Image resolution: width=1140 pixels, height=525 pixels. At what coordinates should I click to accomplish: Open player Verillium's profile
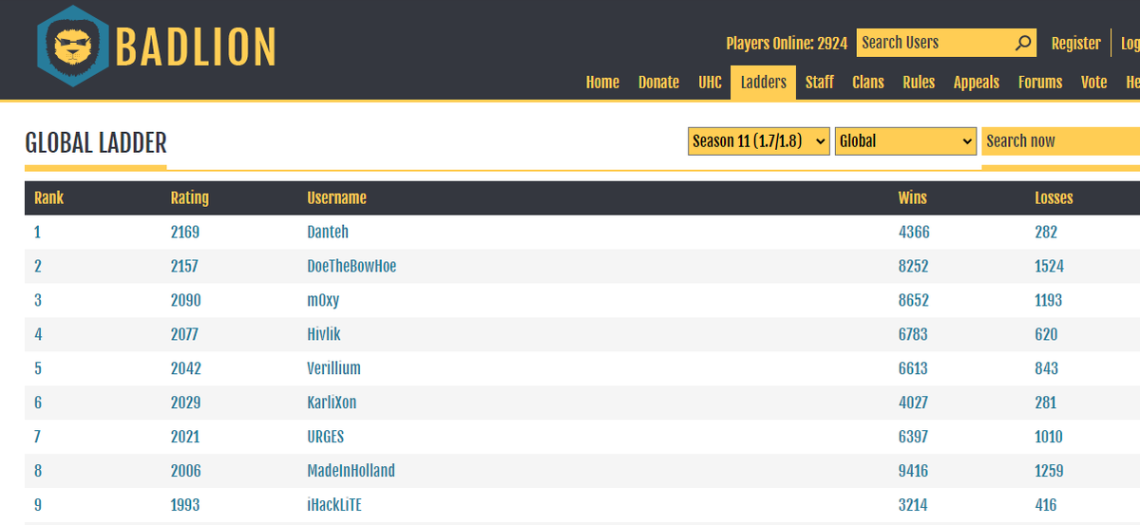[x=333, y=368]
